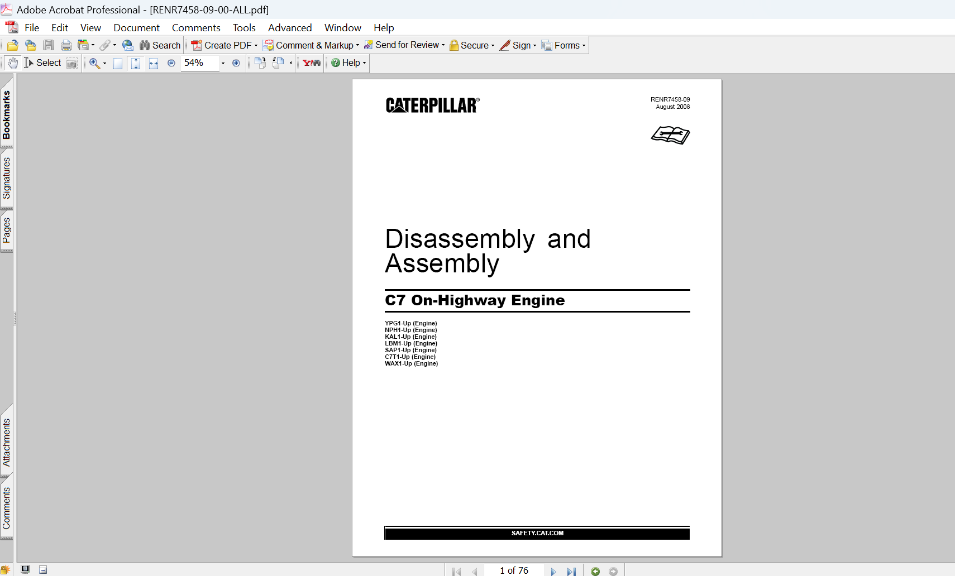Open the Document menu
The width and height of the screenshot is (955, 576).
[136, 28]
